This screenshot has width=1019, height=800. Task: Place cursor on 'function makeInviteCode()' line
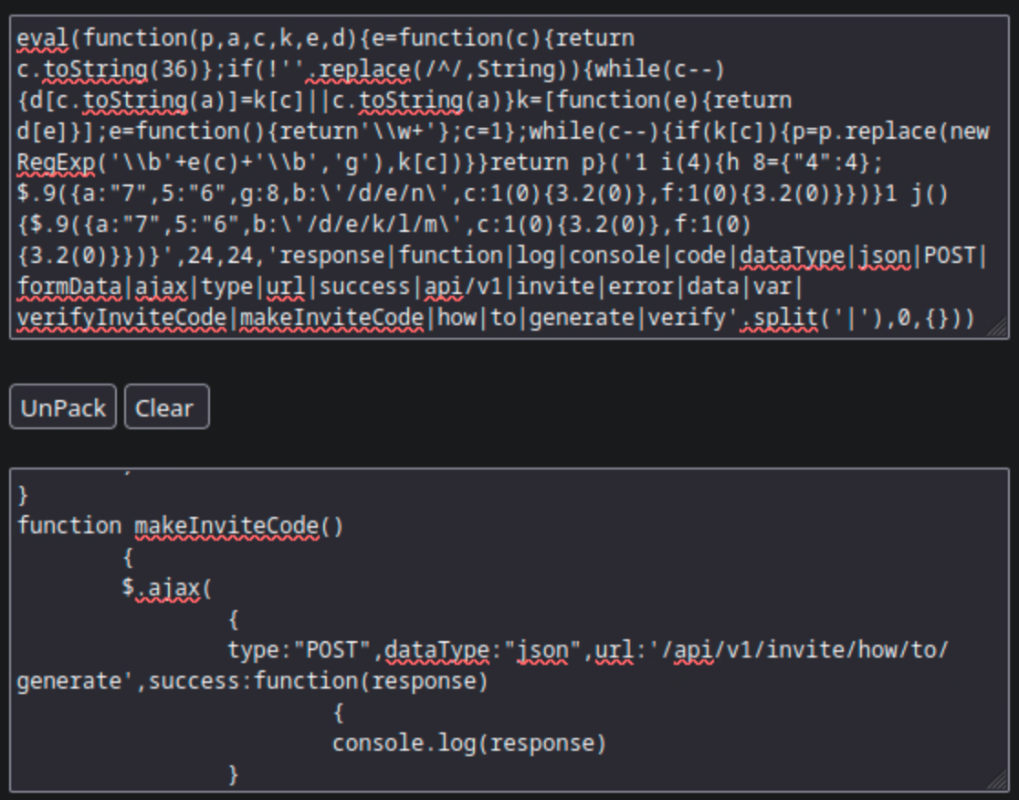coord(180,526)
